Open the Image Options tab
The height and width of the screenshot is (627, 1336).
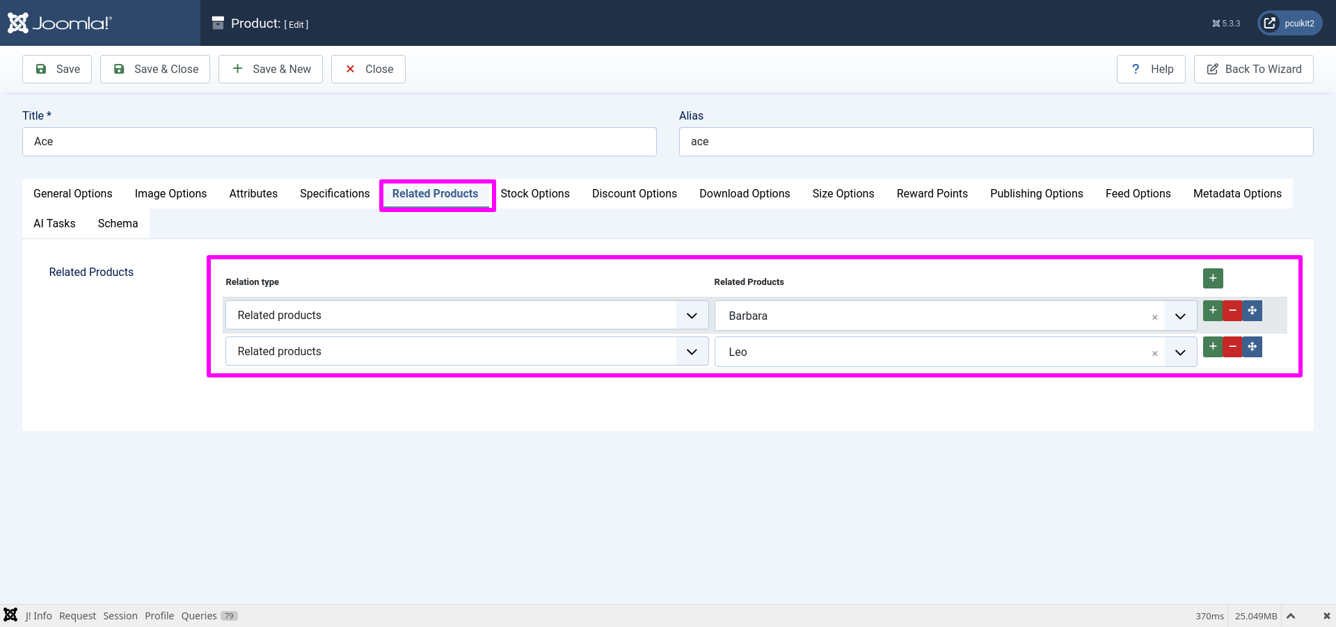point(170,194)
